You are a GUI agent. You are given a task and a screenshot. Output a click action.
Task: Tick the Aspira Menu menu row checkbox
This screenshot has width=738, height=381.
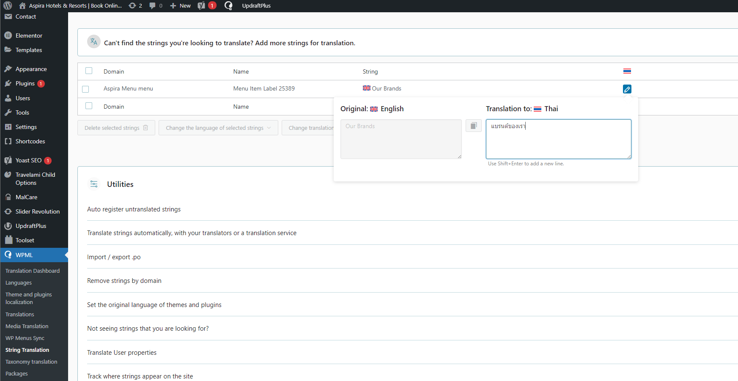pyautogui.click(x=85, y=89)
